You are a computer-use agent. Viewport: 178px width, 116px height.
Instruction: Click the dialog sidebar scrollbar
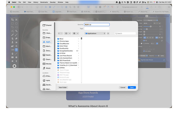click(55, 42)
